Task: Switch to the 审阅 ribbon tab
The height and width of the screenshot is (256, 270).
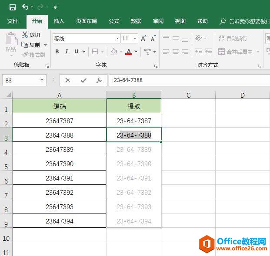Action: [x=158, y=21]
